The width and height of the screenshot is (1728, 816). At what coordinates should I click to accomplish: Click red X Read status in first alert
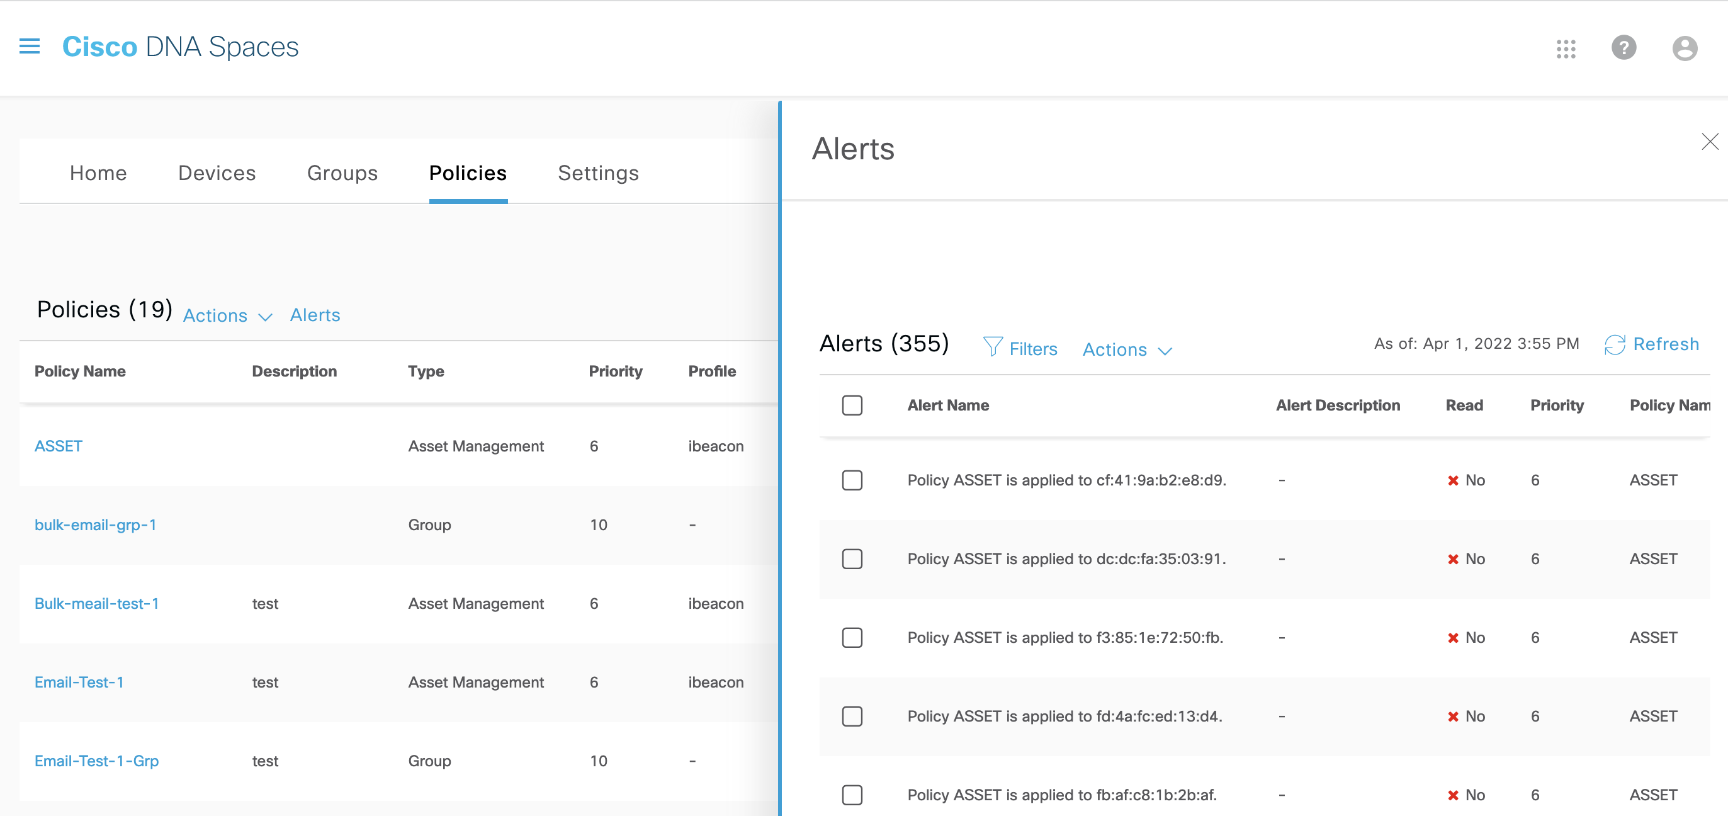pyautogui.click(x=1453, y=480)
